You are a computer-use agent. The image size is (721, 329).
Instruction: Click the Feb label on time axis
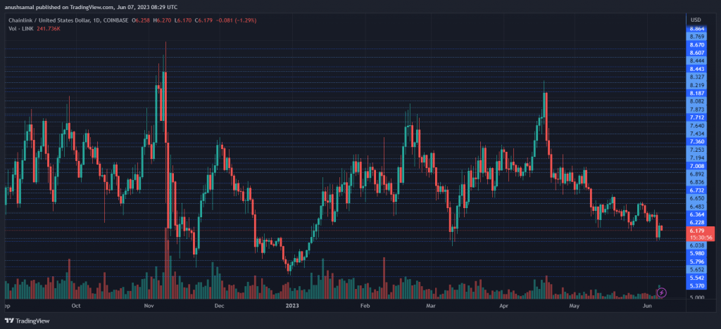point(365,307)
